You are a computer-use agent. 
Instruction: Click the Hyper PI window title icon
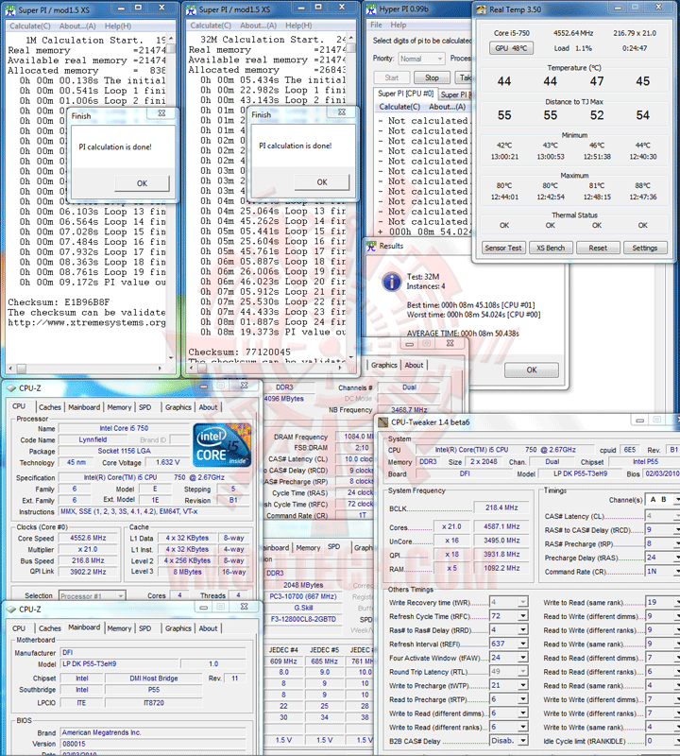click(x=371, y=9)
